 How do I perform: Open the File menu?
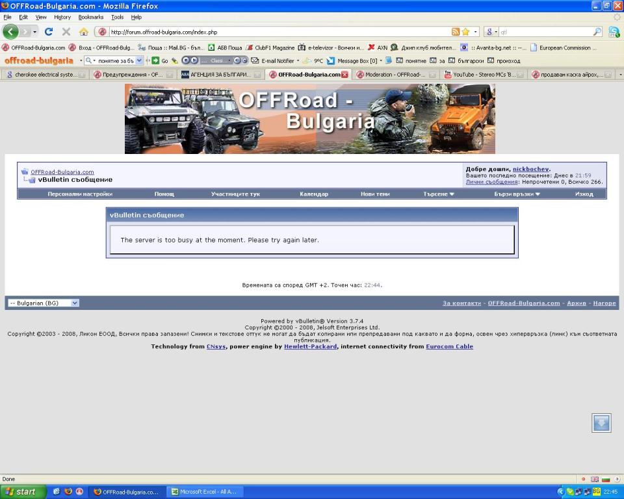coord(7,17)
